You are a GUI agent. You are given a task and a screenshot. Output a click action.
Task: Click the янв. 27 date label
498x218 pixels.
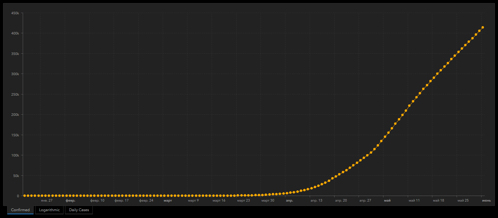point(47,201)
